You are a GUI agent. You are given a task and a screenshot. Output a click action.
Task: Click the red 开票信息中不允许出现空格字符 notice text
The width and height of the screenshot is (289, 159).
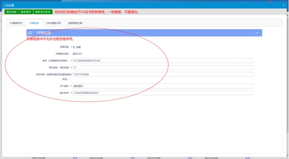coord(50,39)
